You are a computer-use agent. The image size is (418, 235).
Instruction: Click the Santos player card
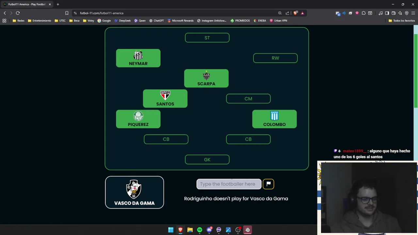click(165, 99)
